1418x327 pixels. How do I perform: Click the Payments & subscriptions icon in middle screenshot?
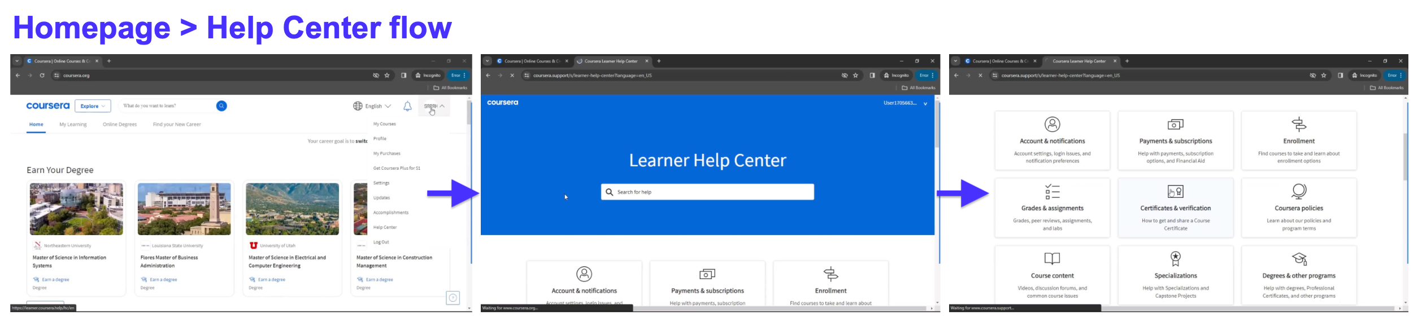(x=707, y=274)
